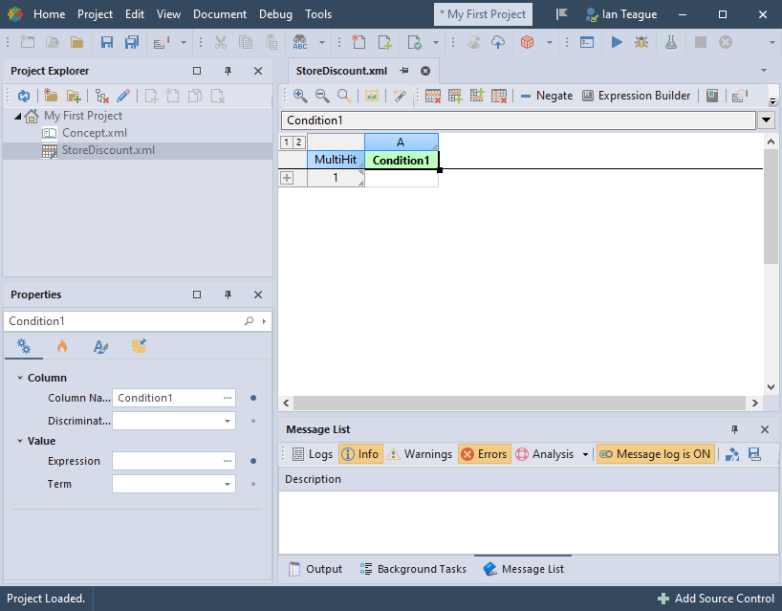Open the Discriminator dropdown in Properties

pyautogui.click(x=228, y=421)
